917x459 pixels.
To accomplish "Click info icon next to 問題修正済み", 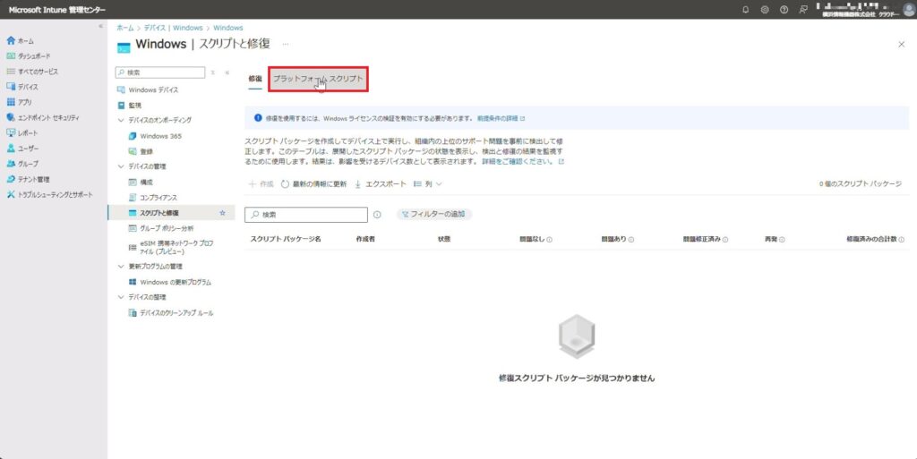I will coord(725,240).
